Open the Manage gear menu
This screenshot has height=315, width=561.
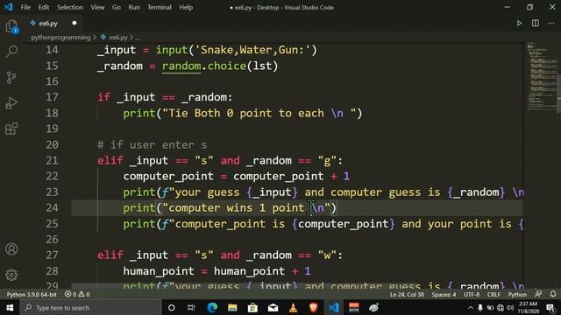pyautogui.click(x=11, y=275)
